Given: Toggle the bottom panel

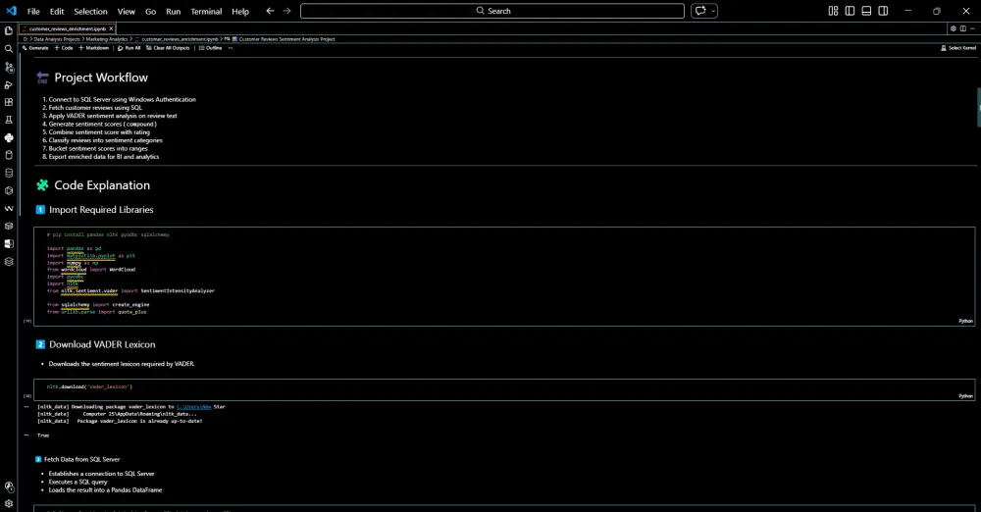Looking at the screenshot, I should [x=866, y=11].
